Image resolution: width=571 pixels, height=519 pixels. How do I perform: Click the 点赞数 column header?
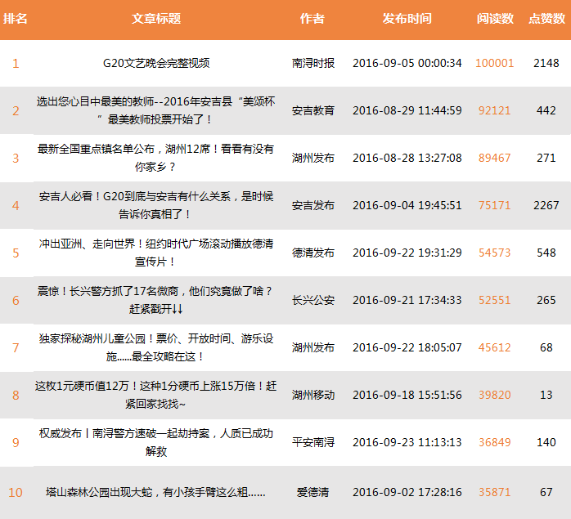[x=545, y=19]
